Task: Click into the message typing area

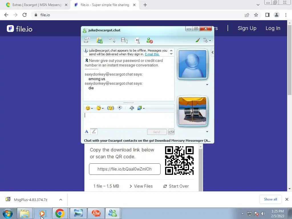Action: coord(129,120)
